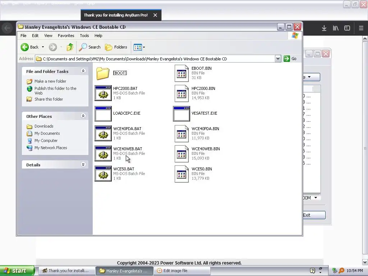Toggle the Folders tree pane
The height and width of the screenshot is (276, 368).
click(116, 47)
